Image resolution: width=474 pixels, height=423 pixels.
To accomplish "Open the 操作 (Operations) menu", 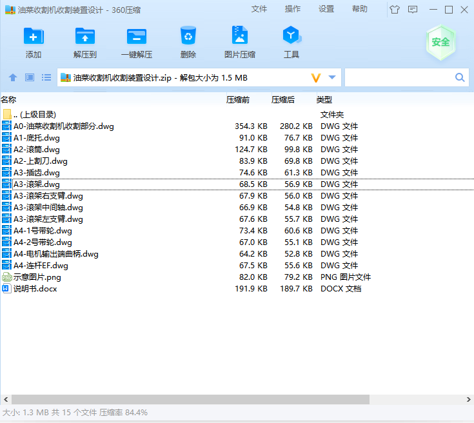I will [293, 9].
